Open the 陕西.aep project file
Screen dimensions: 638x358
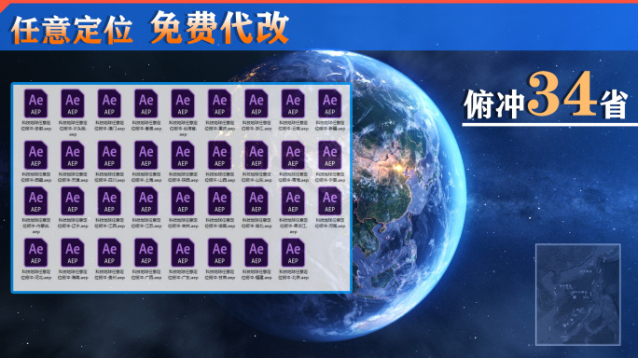(x=183, y=156)
